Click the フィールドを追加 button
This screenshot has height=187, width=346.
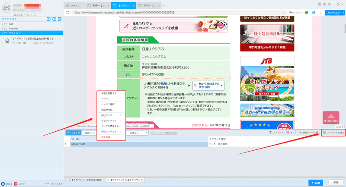pos(333,133)
